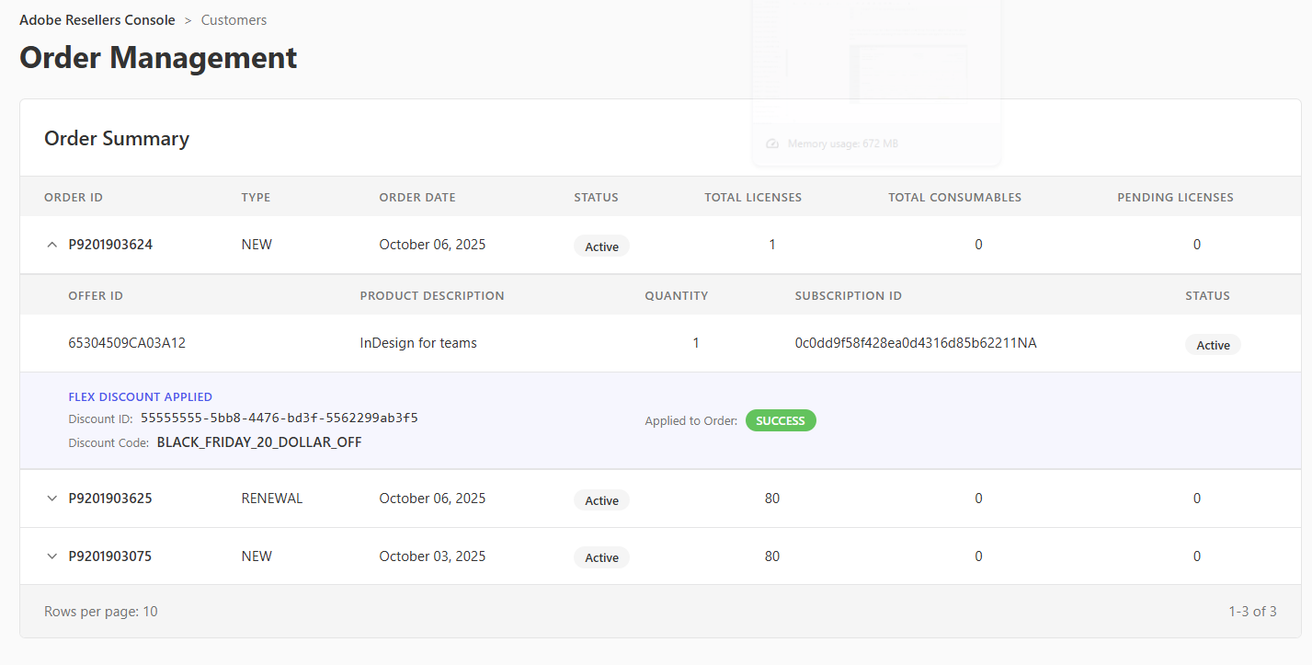Select the subscription ID ending in 211NA
The height and width of the screenshot is (665, 1312).
coord(916,343)
